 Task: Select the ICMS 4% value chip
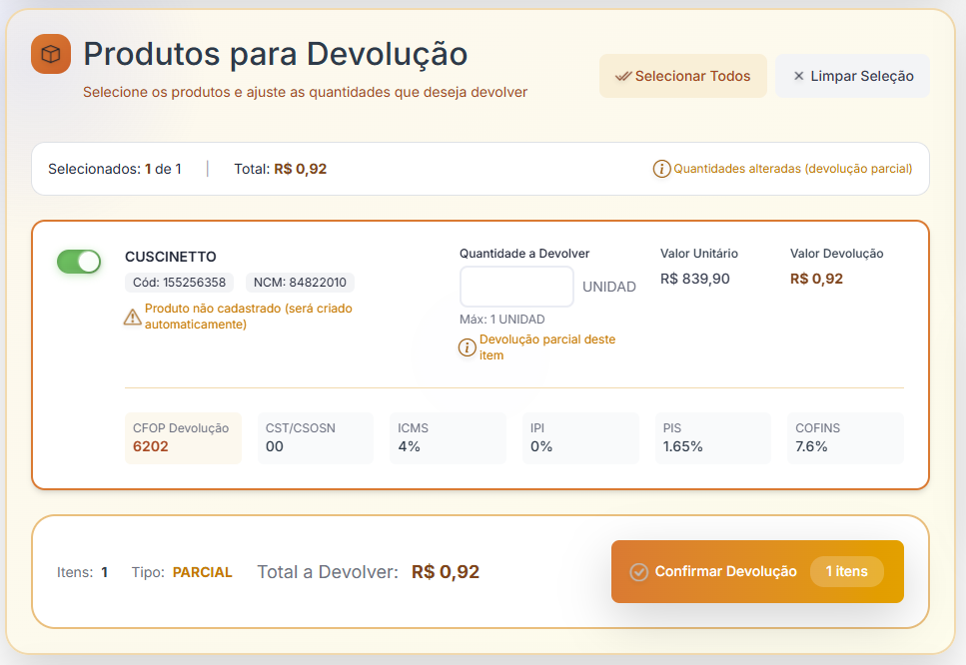(448, 436)
